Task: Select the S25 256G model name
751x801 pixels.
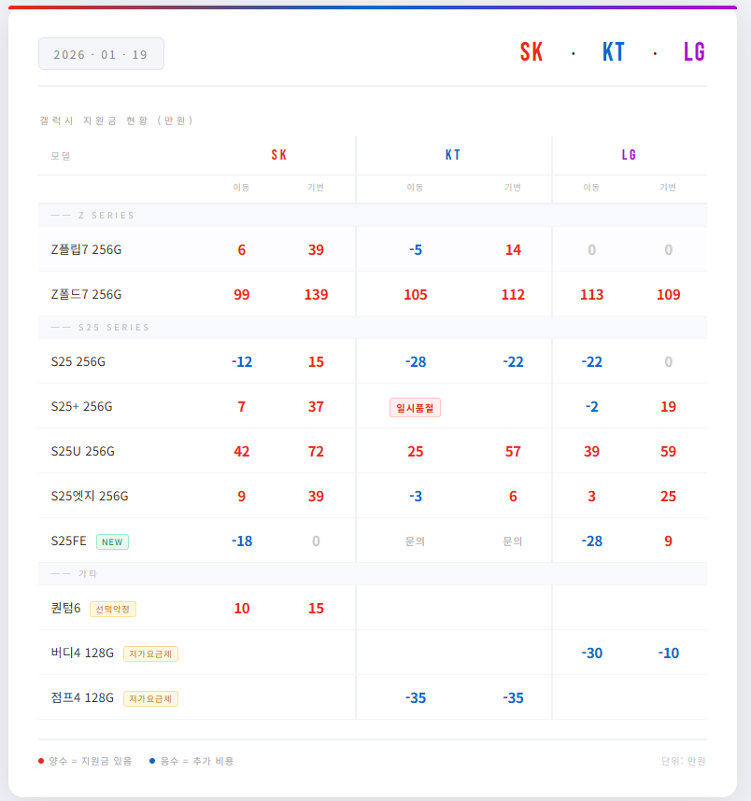Action: (78, 361)
